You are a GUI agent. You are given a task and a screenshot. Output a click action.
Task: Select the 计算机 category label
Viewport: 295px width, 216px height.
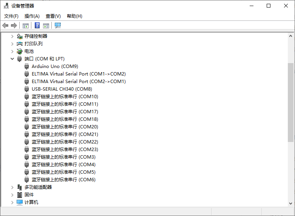(31, 202)
